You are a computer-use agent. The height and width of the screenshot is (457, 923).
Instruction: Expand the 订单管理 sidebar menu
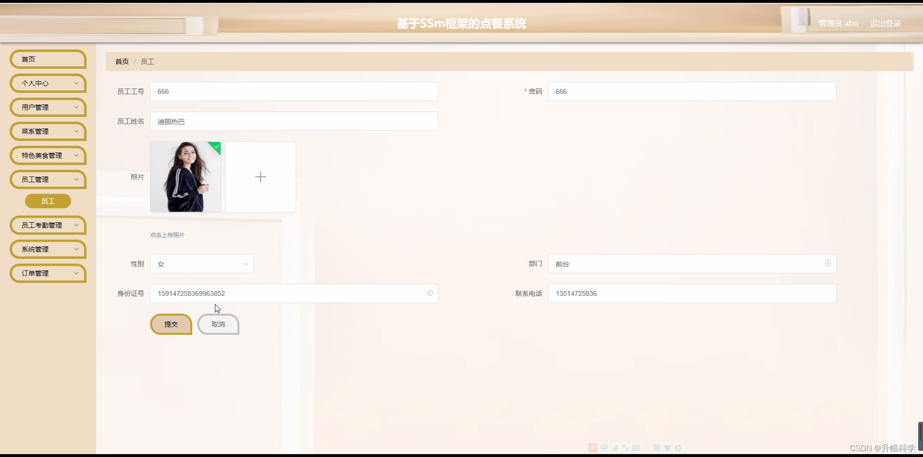tap(48, 273)
